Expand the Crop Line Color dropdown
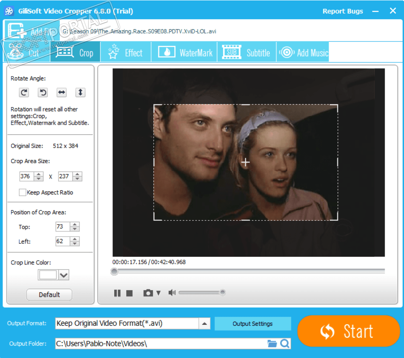Screen dimensions: 404x358 [x=64, y=275]
